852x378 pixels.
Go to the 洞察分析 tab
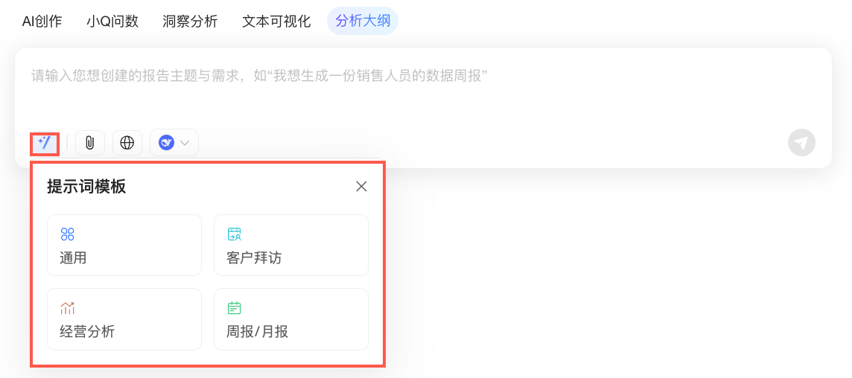[190, 21]
